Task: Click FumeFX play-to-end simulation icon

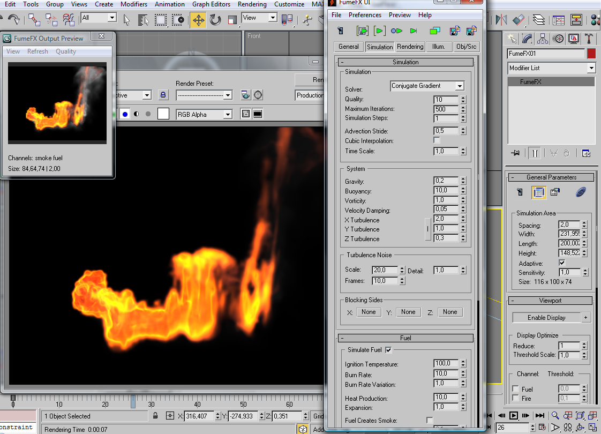Action: pyautogui.click(x=414, y=31)
